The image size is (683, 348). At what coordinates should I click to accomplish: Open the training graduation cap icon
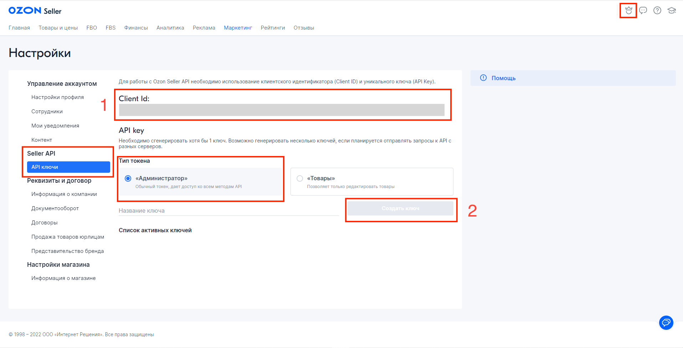pos(672,10)
